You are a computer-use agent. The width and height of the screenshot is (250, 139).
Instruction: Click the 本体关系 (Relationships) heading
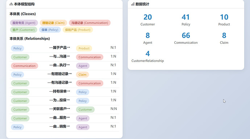30,38
